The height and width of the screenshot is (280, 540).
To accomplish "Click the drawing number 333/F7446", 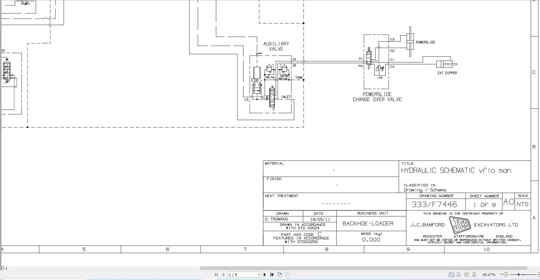I will pos(434,204).
